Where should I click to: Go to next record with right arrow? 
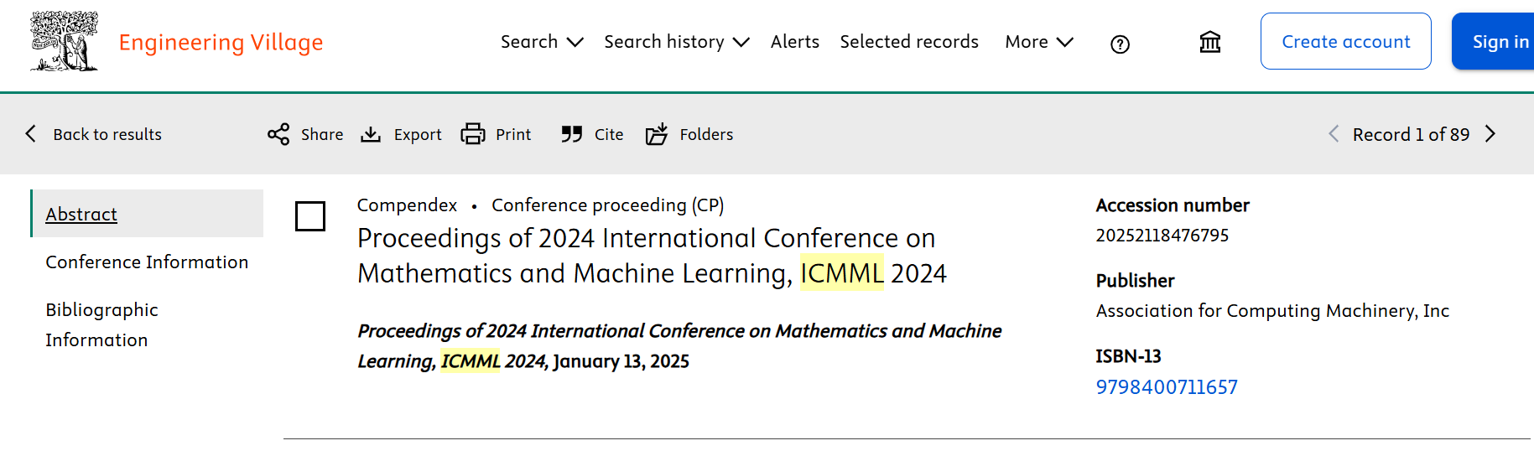pos(1490,134)
